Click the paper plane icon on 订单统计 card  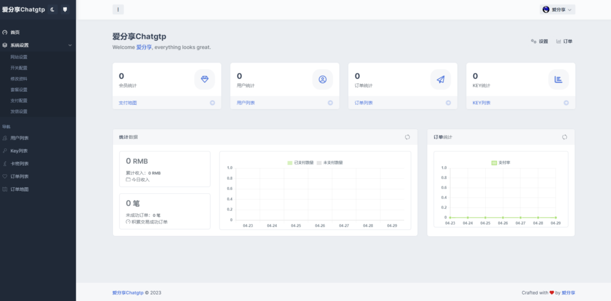tap(440, 79)
